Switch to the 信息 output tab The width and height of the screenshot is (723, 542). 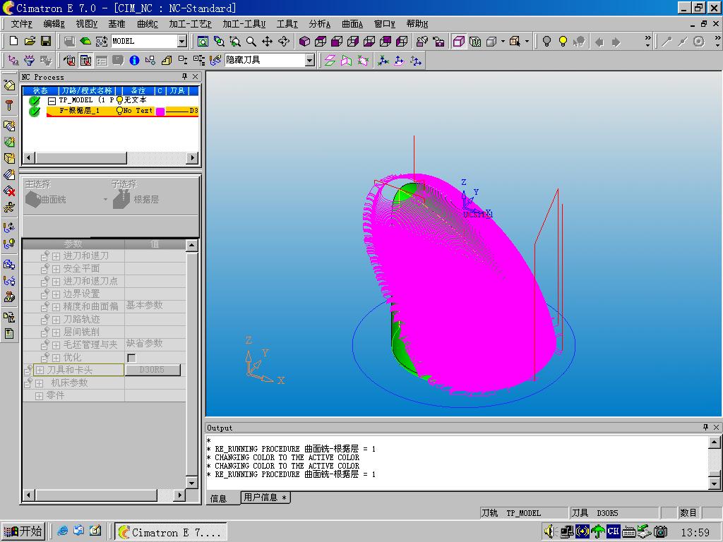[x=219, y=498]
